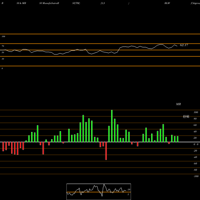This screenshot has height=200, width=200.
Task: Click the 'SI & MR' header label
Action: [x=21, y=3]
